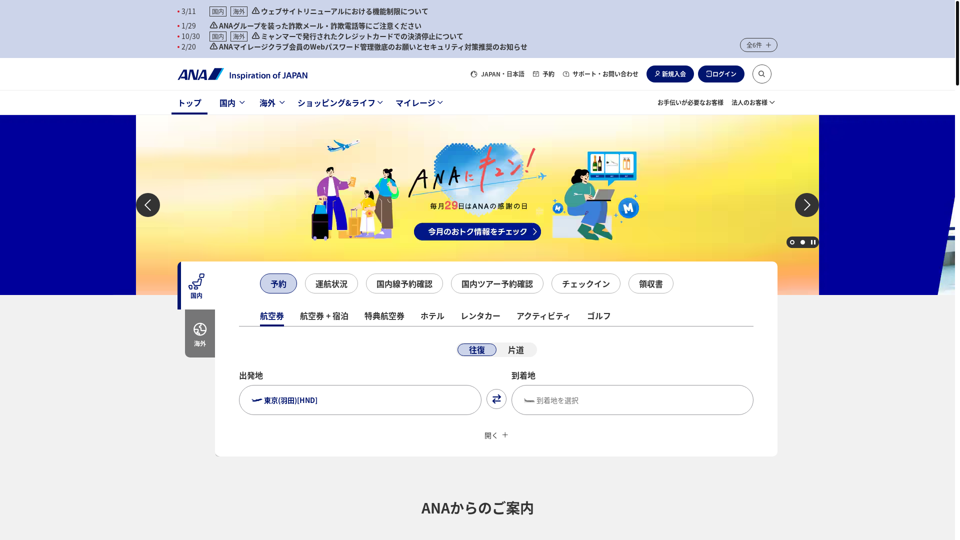Show previous carousel banner
Viewport: 960px width, 540px height.
[x=148, y=205]
